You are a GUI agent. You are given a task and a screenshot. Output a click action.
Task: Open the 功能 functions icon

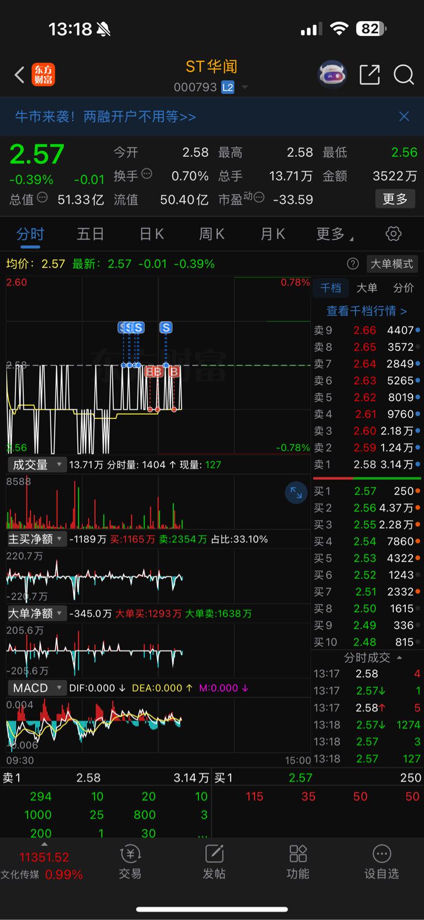298,862
